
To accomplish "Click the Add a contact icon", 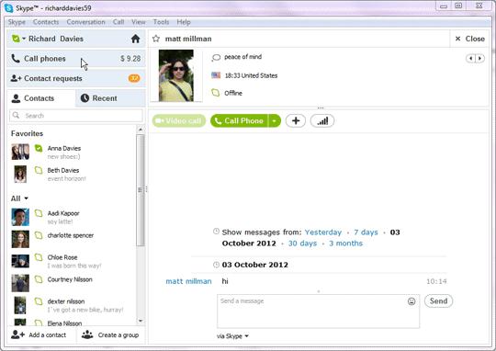I will tap(17, 334).
